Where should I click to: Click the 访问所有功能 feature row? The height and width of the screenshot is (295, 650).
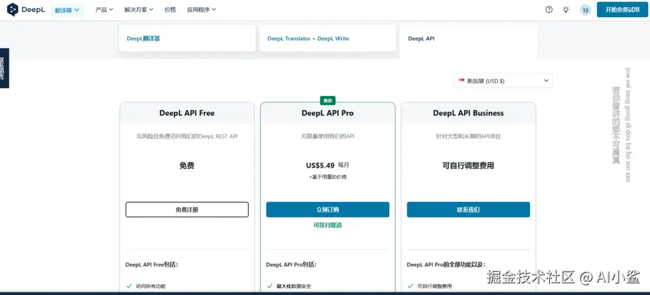tap(146, 286)
